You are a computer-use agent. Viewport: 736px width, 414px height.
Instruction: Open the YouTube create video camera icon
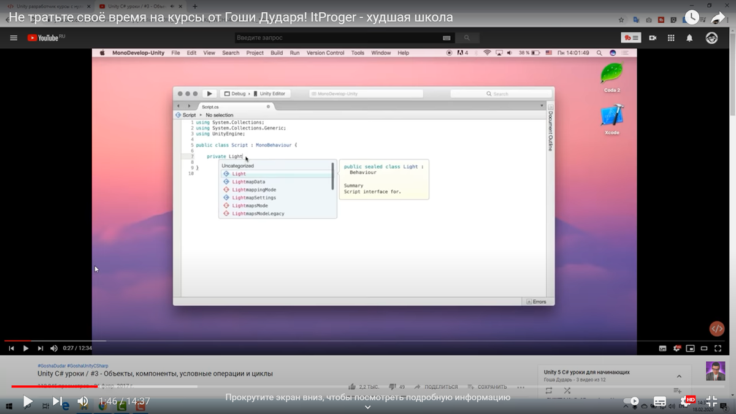click(653, 38)
